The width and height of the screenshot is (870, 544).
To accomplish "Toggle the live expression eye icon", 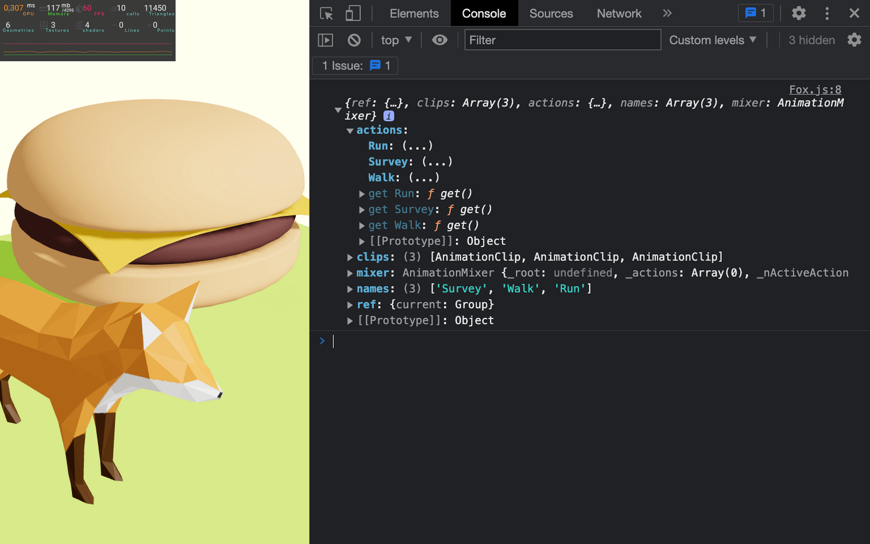I will [439, 40].
